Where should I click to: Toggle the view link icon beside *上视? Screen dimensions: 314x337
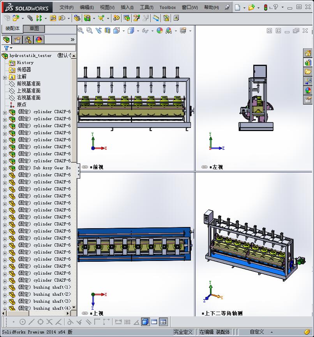pyautogui.click(x=85, y=313)
